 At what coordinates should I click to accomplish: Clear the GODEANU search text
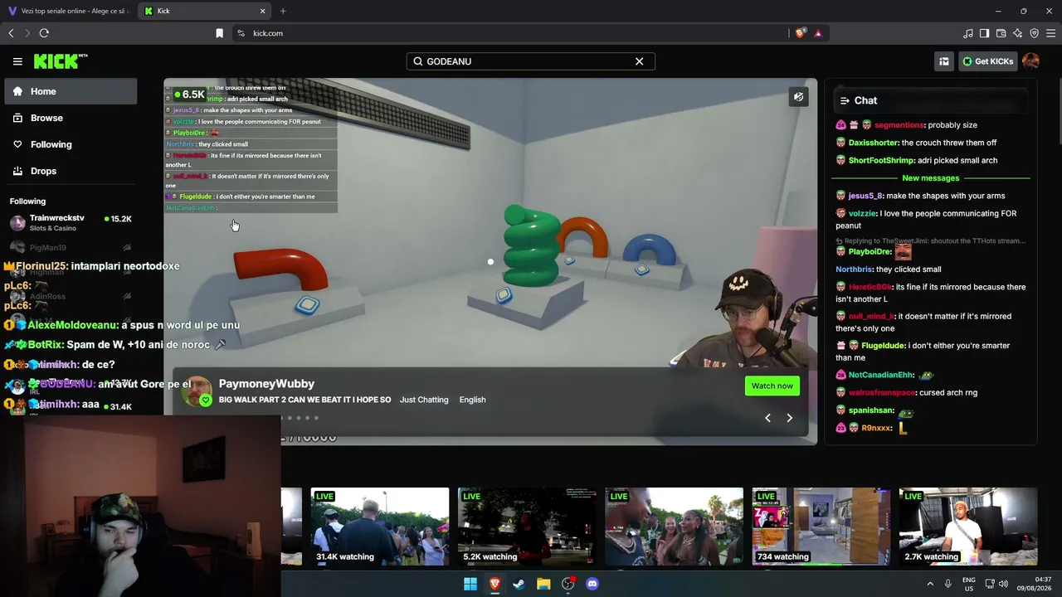coord(639,61)
